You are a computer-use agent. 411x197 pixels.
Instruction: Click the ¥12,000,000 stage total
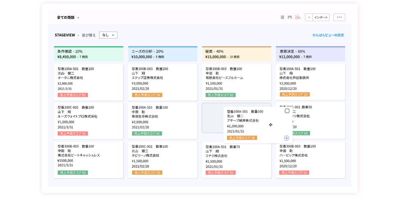(x=289, y=57)
